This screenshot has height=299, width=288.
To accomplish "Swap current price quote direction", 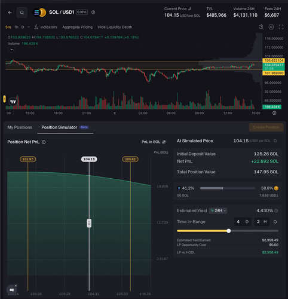I will pyautogui.click(x=189, y=9).
